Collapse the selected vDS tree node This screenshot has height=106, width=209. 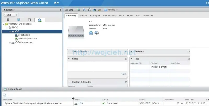click(10, 32)
